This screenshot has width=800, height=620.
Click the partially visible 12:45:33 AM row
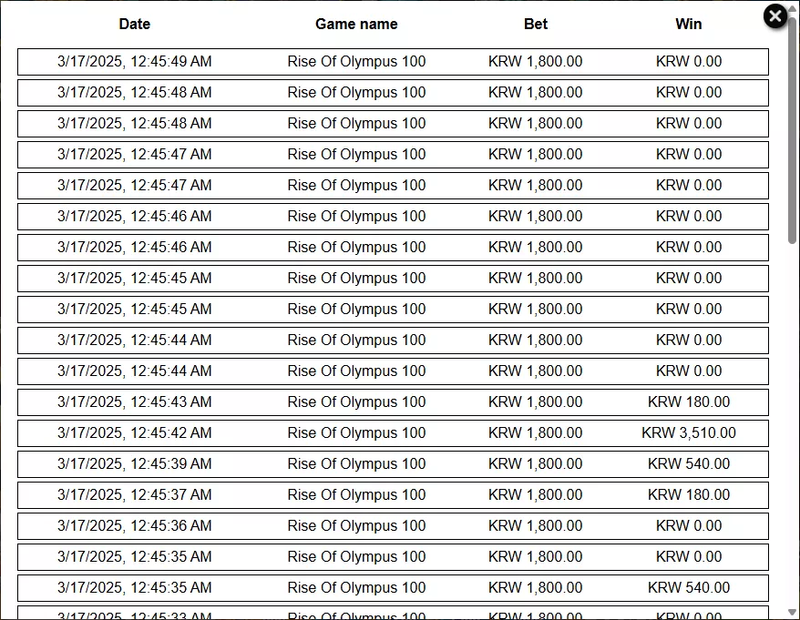click(393, 613)
